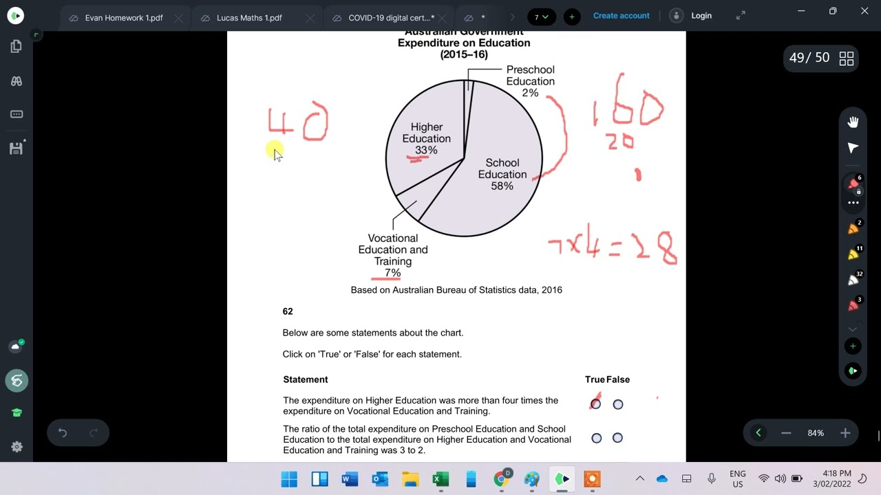The height and width of the screenshot is (495, 881).
Task: Add a new pen with green plus
Action: point(853,346)
